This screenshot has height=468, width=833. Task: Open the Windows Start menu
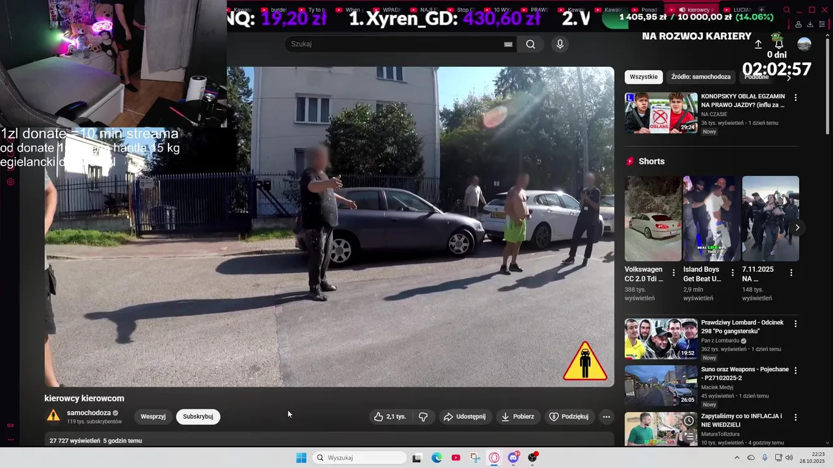tap(301, 458)
